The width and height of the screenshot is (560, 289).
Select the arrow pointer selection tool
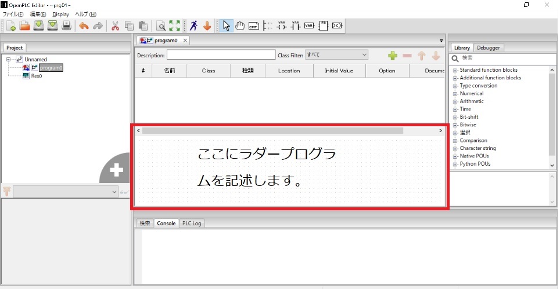[227, 25]
